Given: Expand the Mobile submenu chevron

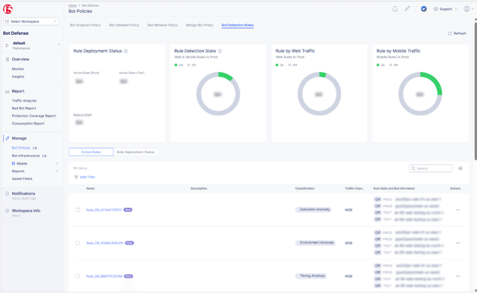Looking at the screenshot, I should pos(57,164).
